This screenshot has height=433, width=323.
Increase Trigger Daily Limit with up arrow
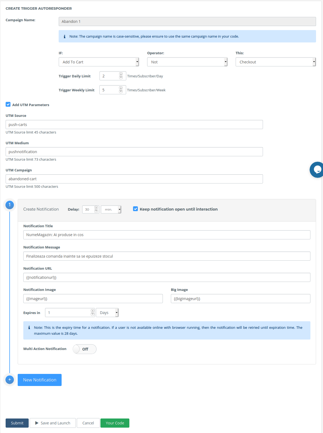(x=121, y=74)
